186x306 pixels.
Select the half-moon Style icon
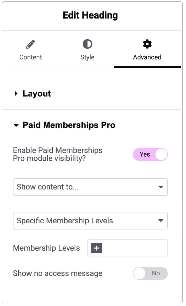click(87, 44)
